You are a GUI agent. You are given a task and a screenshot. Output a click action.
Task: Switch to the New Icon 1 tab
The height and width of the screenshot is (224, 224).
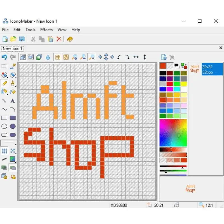point(12,49)
